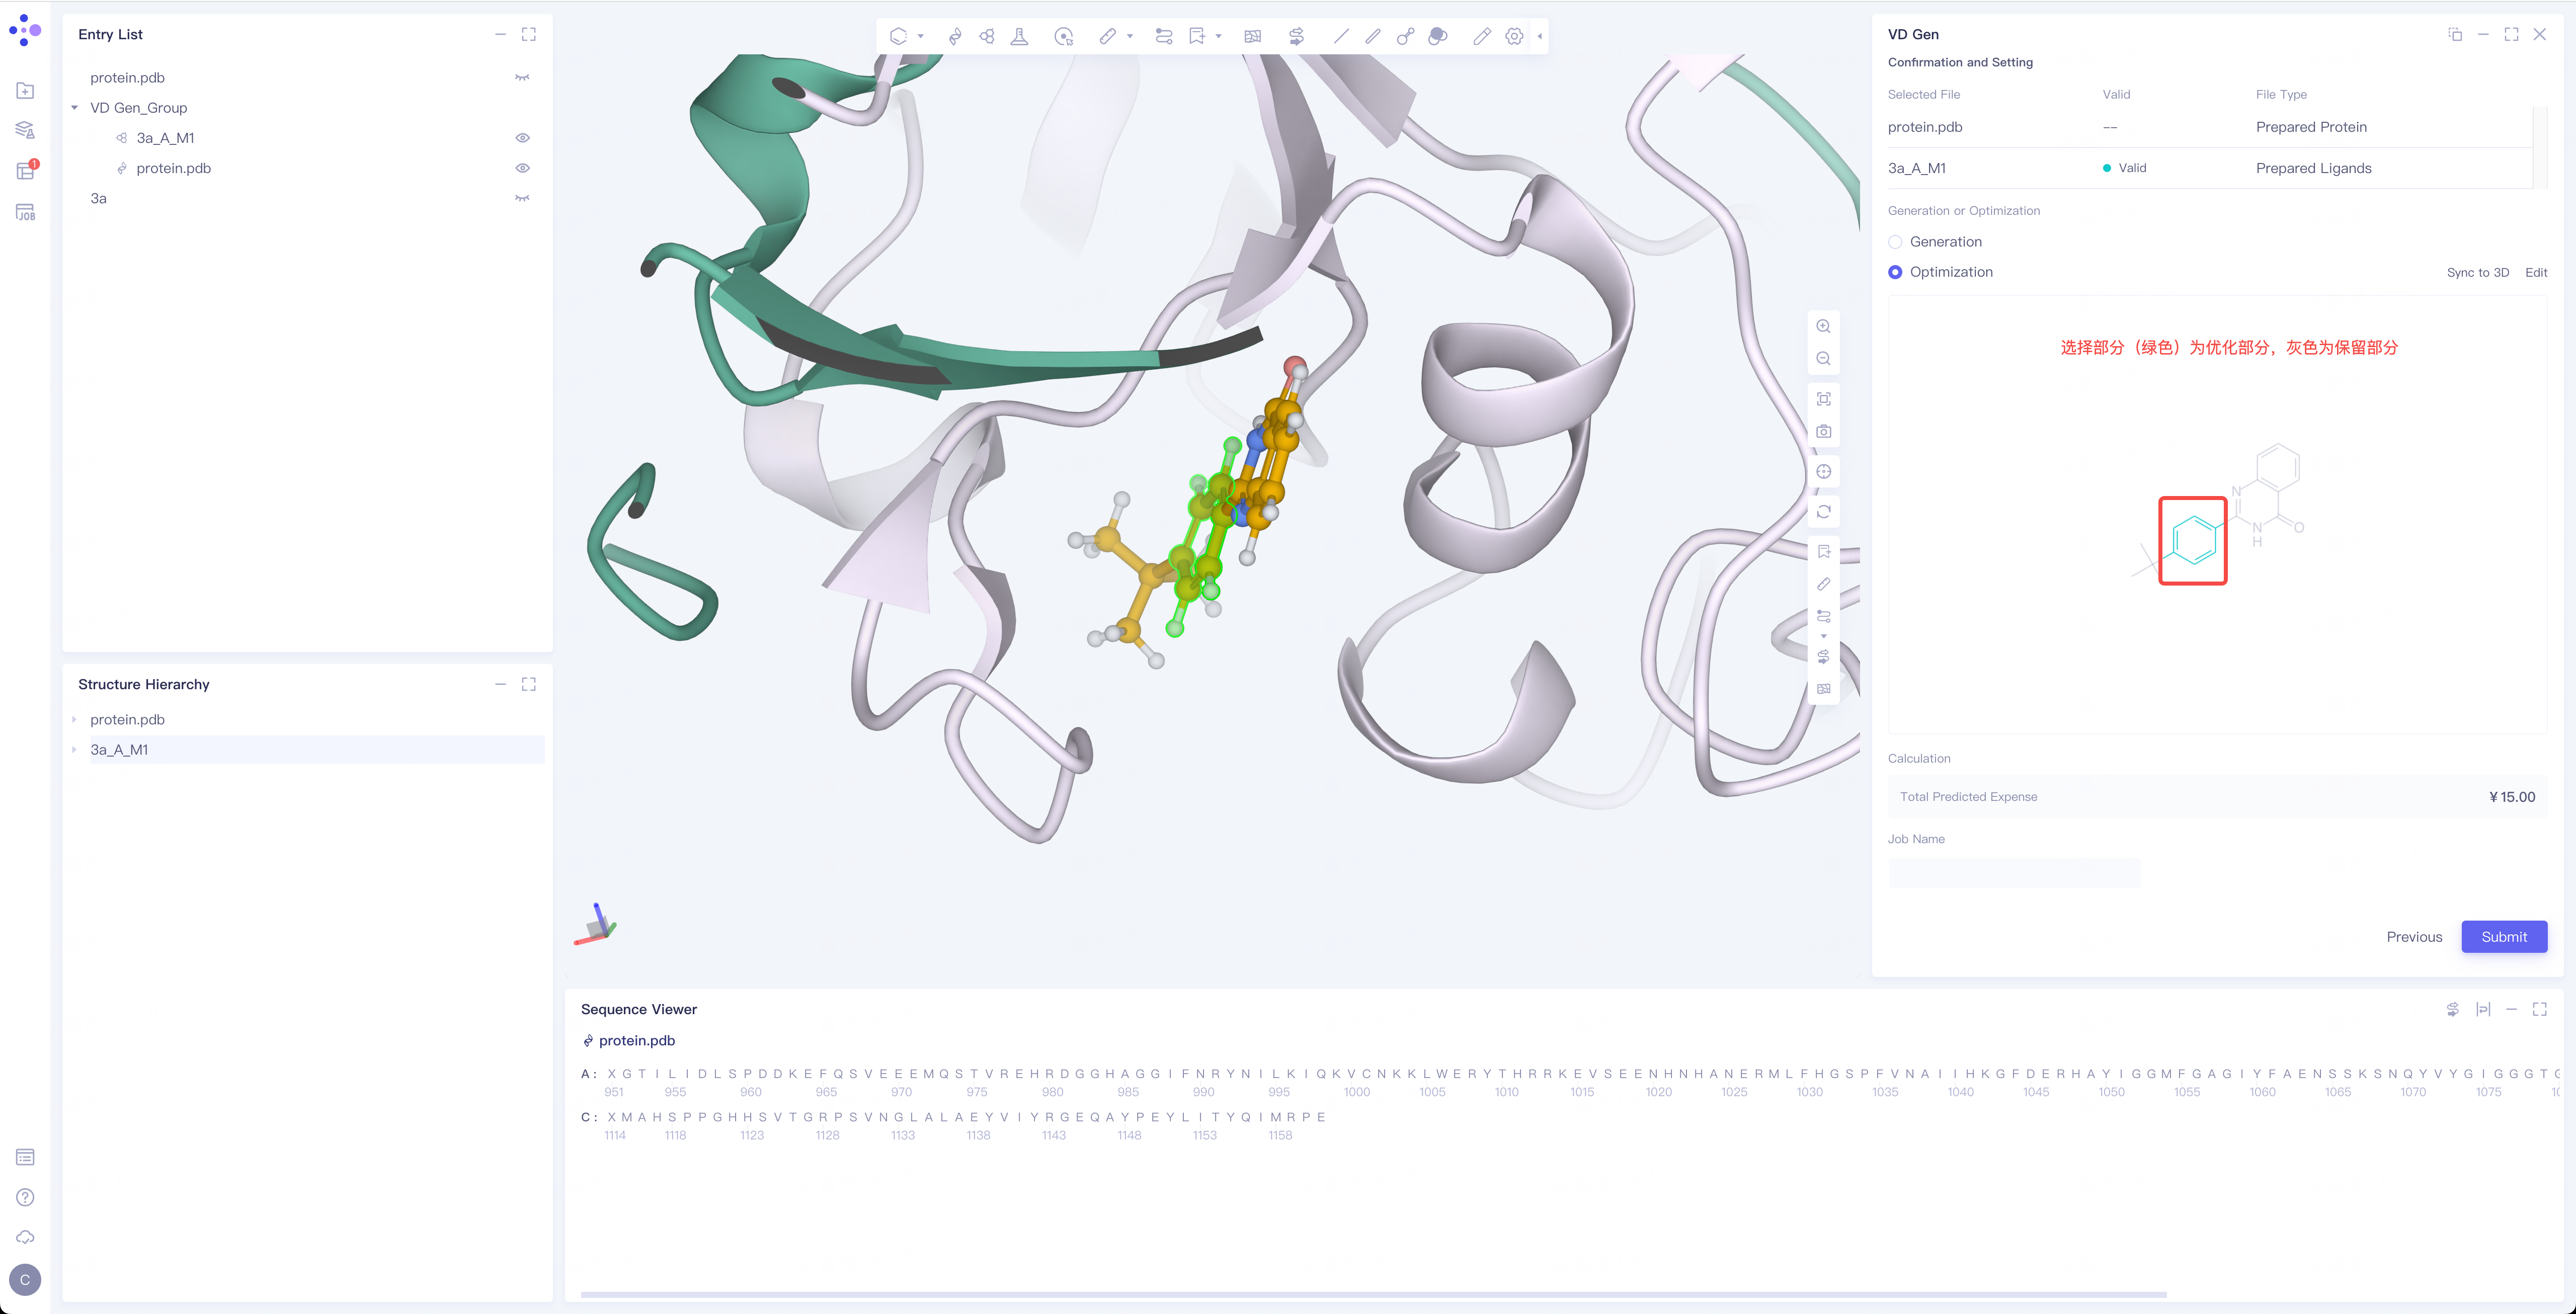The height and width of the screenshot is (1314, 2576).
Task: Collapse the VD Gen_Group tree node
Action: pos(75,108)
